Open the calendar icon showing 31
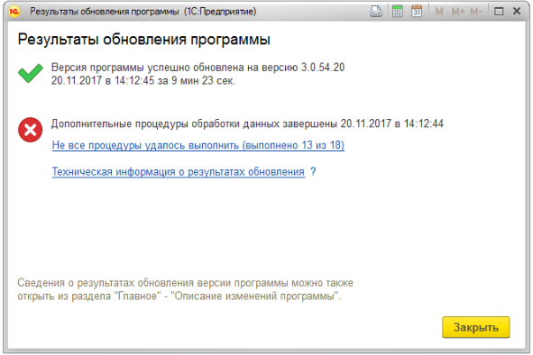 pos(417,12)
